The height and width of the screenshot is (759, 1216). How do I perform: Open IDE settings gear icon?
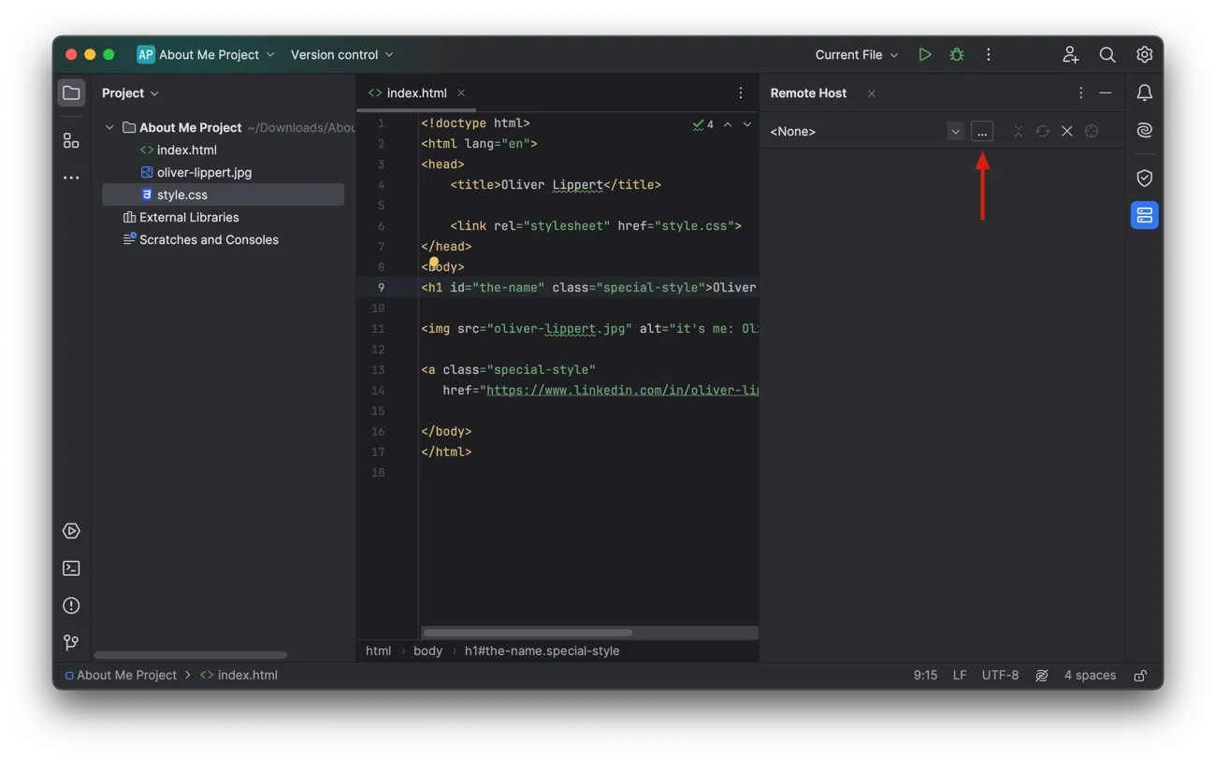(x=1145, y=54)
